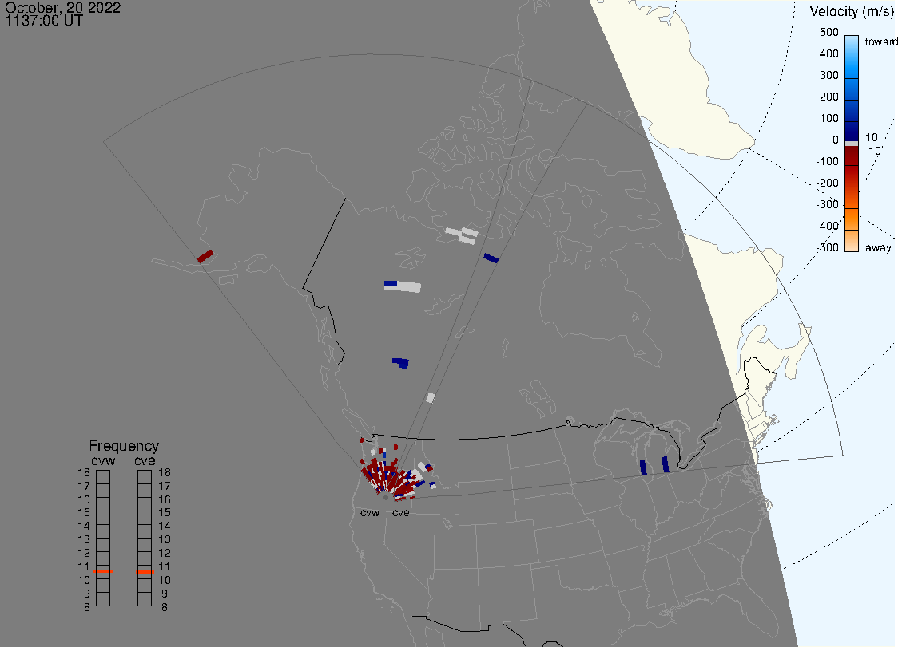The height and width of the screenshot is (647, 898).
Task: Click the '8' label right of cve bar
Action: [x=165, y=608]
